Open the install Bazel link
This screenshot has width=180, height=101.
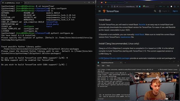[x=139, y=34]
